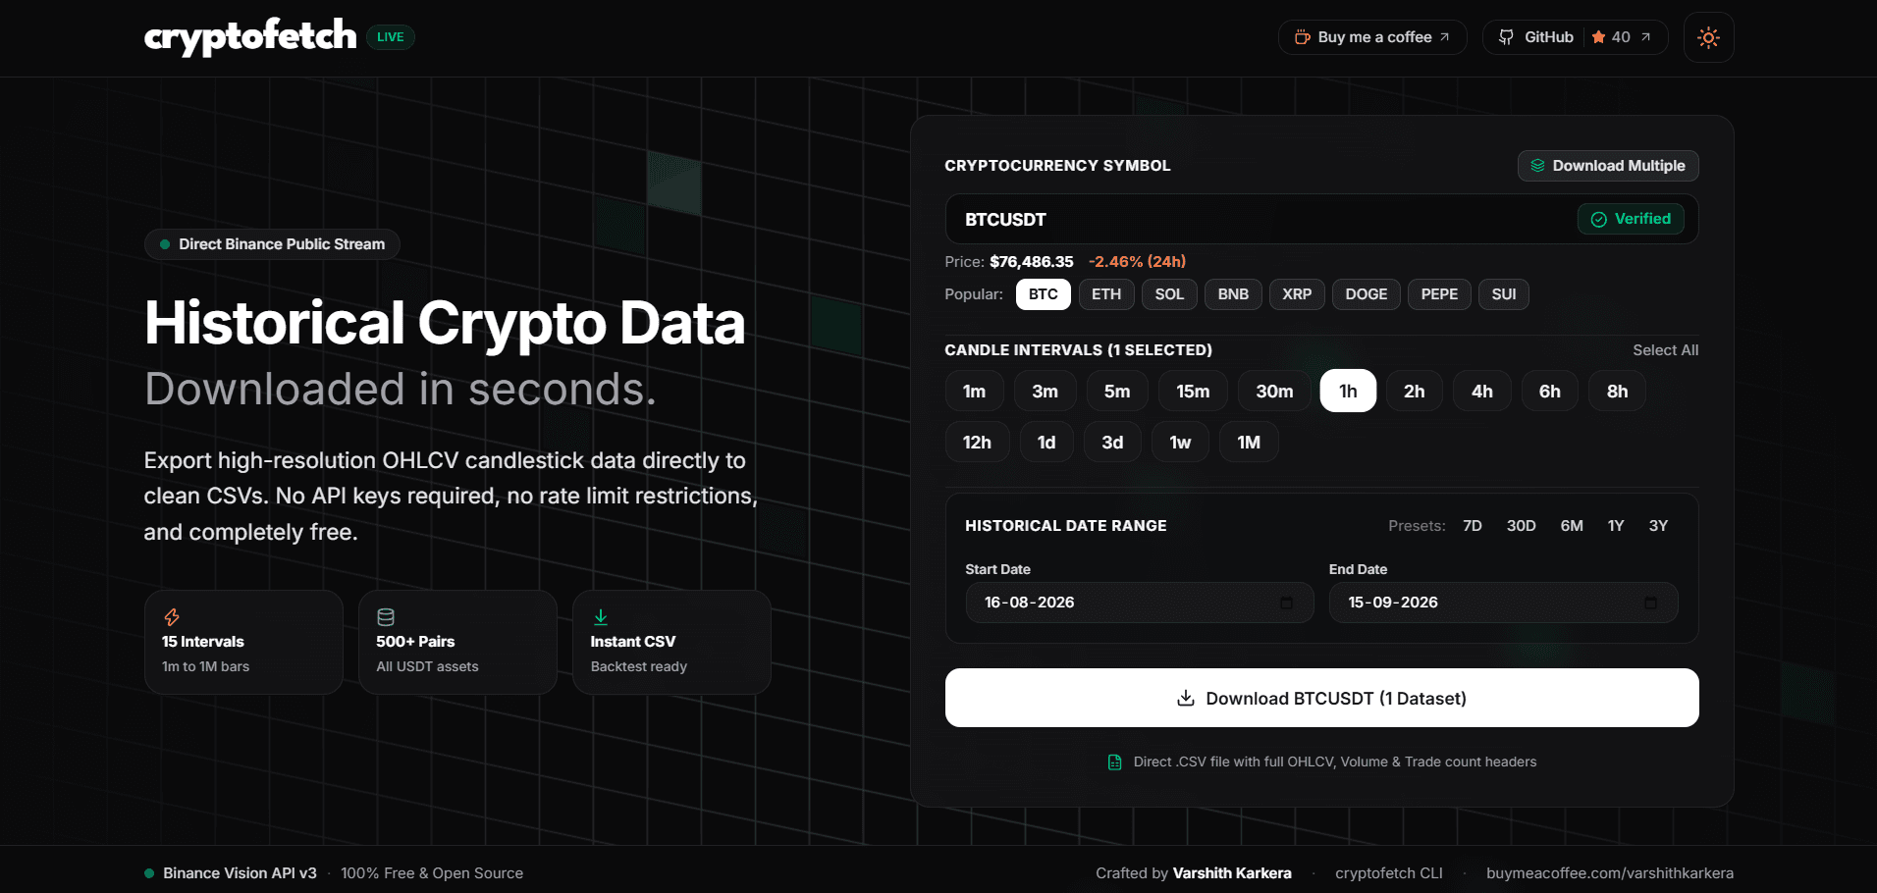Click Select All intervals
This screenshot has height=893, width=1877.
tap(1665, 350)
